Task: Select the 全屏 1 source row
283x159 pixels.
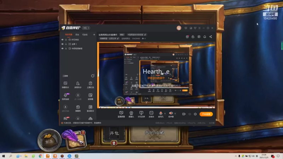Action: point(78,44)
